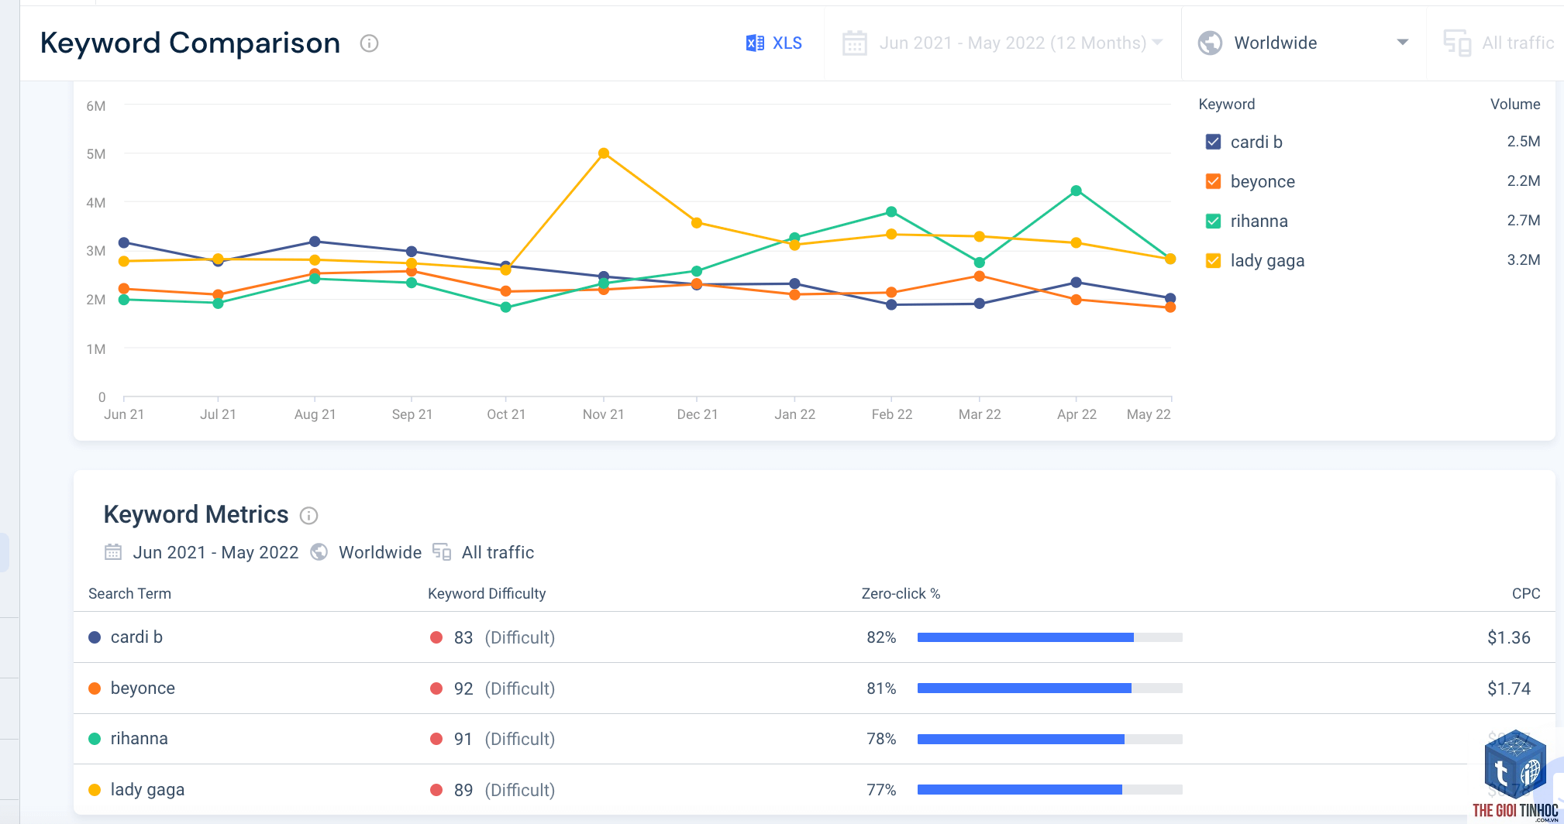Select the cardi b Jun 21 data point

(x=124, y=242)
